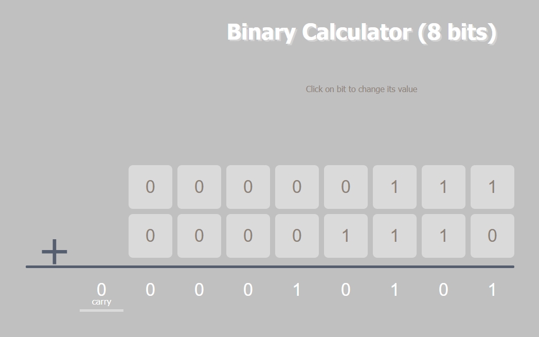The image size is (539, 337).
Task: Toggle the second bit of the top number
Action: click(199, 187)
